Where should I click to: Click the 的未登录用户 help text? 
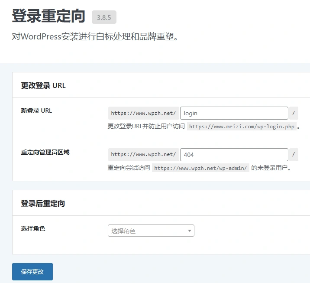[x=271, y=168]
